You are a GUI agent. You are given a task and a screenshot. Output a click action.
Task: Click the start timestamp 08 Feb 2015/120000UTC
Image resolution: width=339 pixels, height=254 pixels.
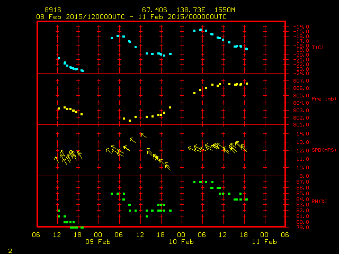coord(81,17)
